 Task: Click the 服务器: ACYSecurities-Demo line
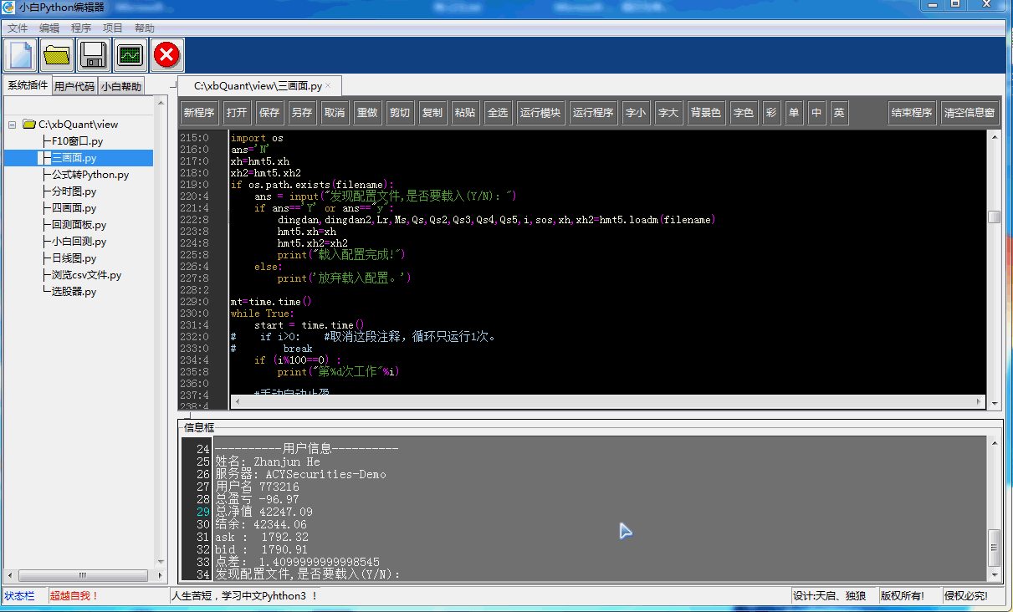point(300,474)
